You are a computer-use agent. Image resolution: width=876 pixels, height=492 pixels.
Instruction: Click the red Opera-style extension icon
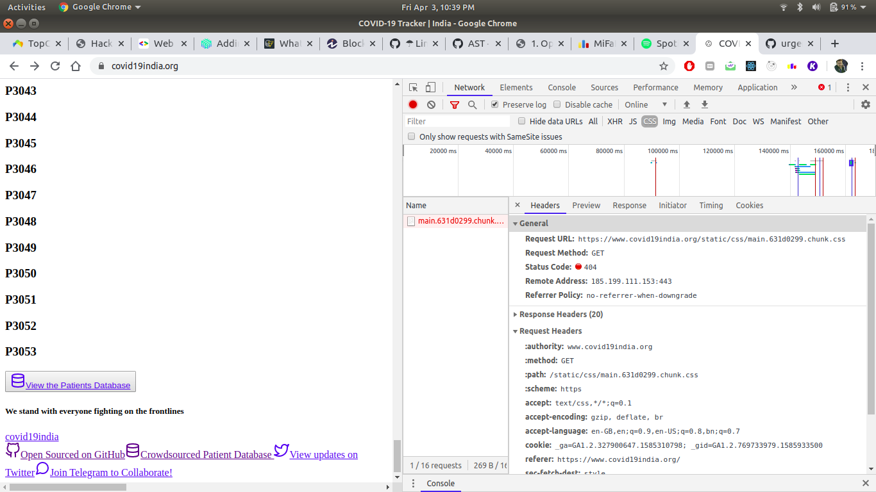[x=689, y=66]
